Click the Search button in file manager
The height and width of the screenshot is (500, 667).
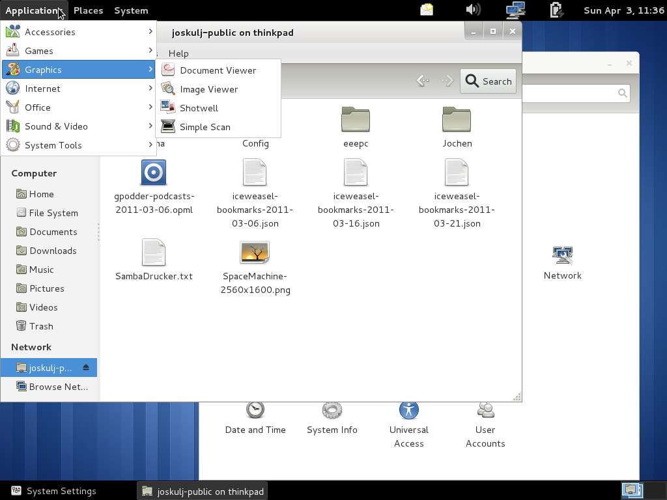[488, 81]
